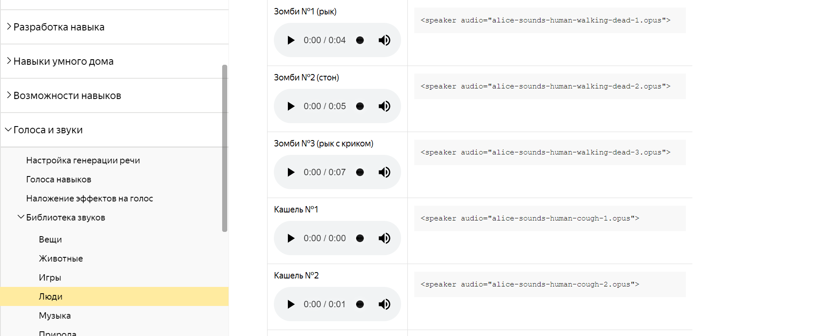Select Животные in sound library

click(61, 259)
